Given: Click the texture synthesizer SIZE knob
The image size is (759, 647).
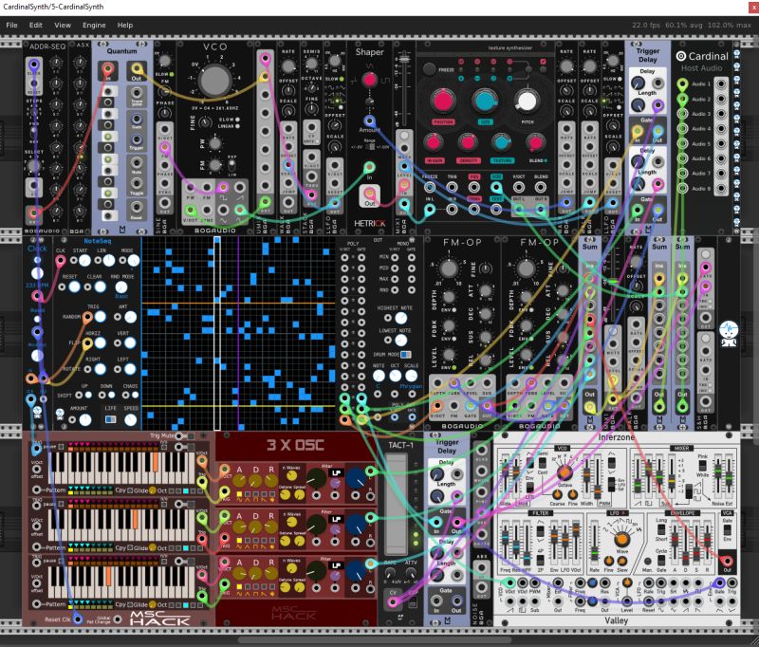Looking at the screenshot, I should pyautogui.click(x=485, y=102).
